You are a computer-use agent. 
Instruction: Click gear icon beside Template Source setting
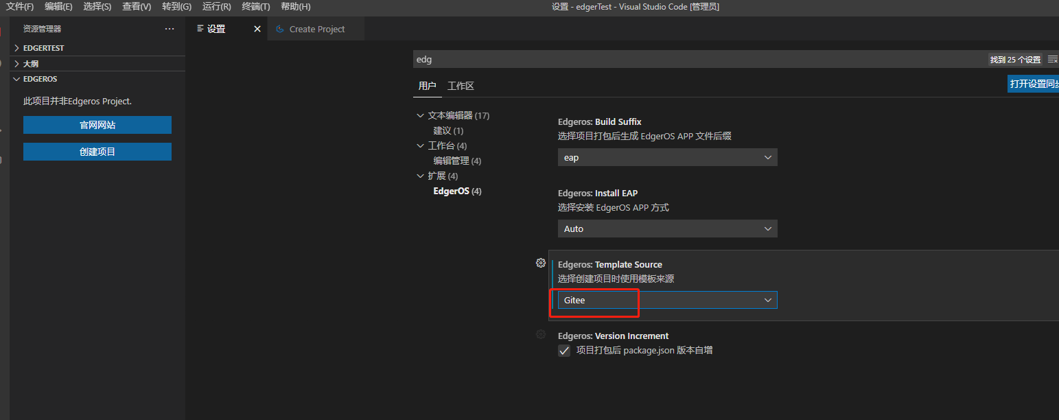coord(541,263)
